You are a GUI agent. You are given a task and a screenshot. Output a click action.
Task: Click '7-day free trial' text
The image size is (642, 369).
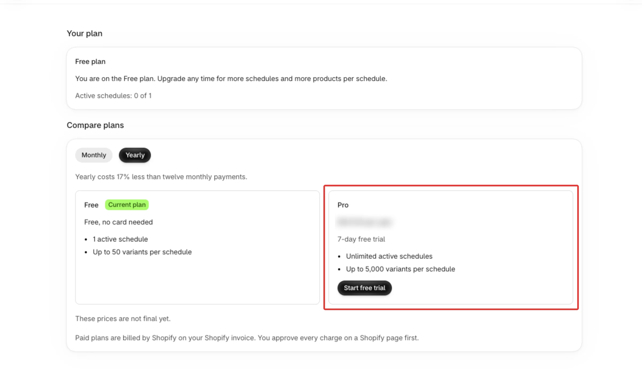[x=361, y=239]
